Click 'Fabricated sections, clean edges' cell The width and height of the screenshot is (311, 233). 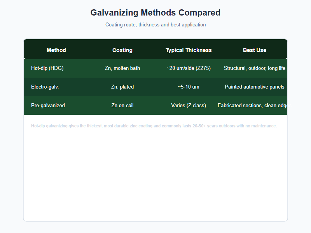pyautogui.click(x=255, y=105)
